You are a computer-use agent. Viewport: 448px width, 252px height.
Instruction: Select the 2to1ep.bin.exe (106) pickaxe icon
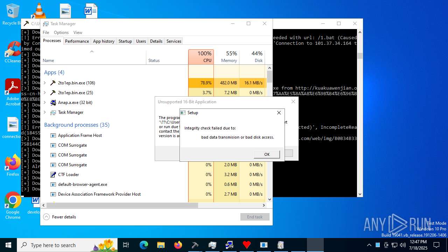click(53, 83)
